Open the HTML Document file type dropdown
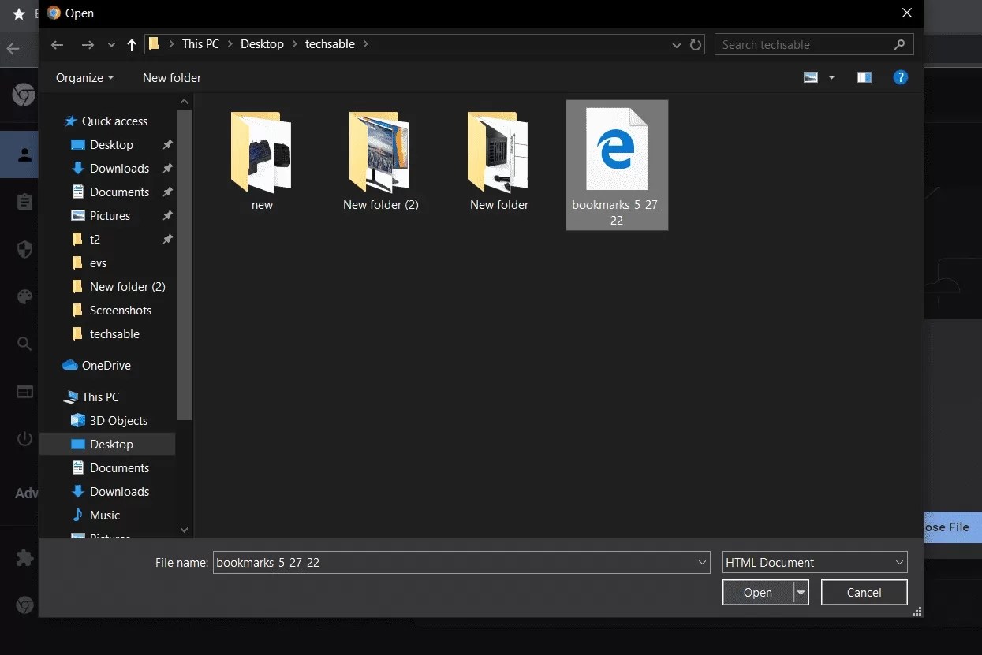The height and width of the screenshot is (655, 982). coord(898,562)
